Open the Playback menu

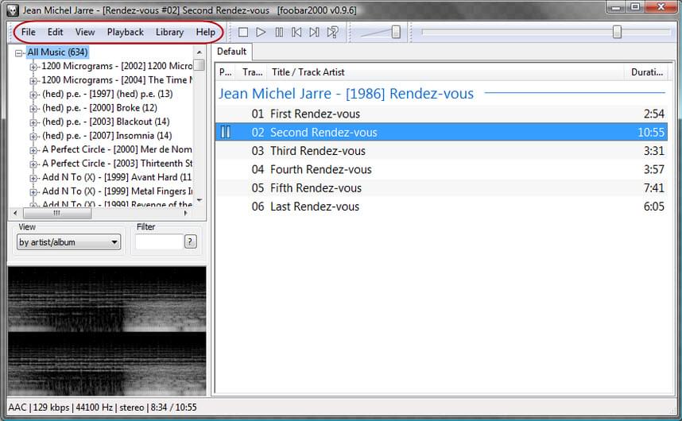[126, 33]
